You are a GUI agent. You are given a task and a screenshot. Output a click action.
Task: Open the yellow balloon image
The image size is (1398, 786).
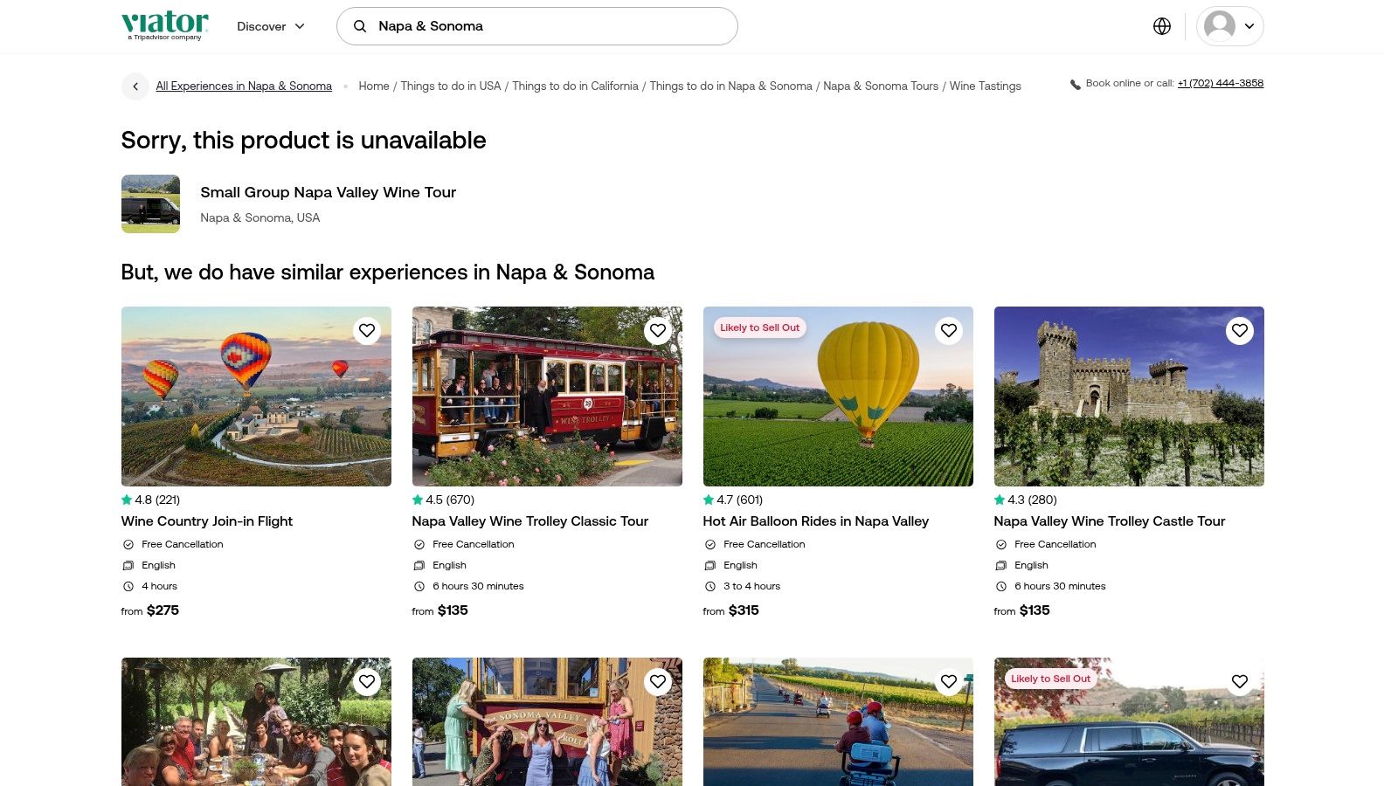838,396
